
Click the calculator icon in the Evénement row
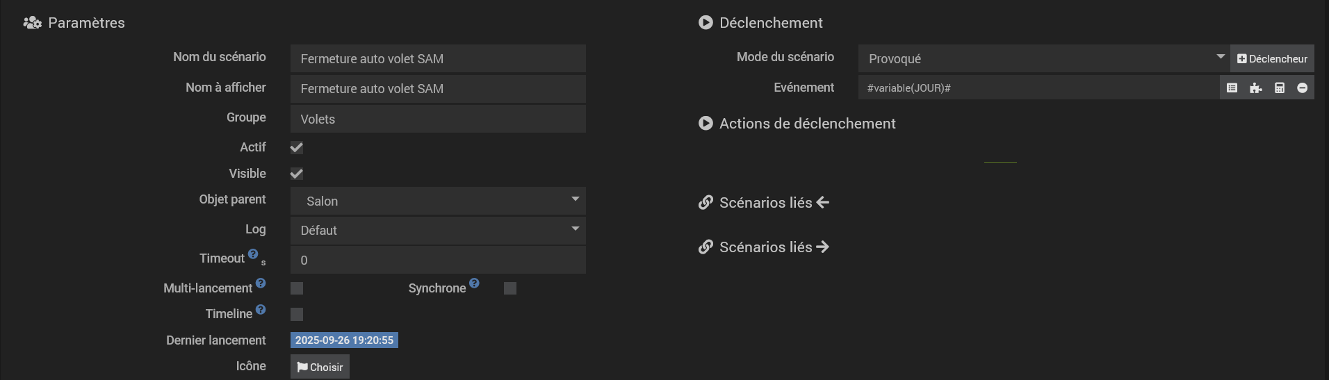click(x=1279, y=88)
